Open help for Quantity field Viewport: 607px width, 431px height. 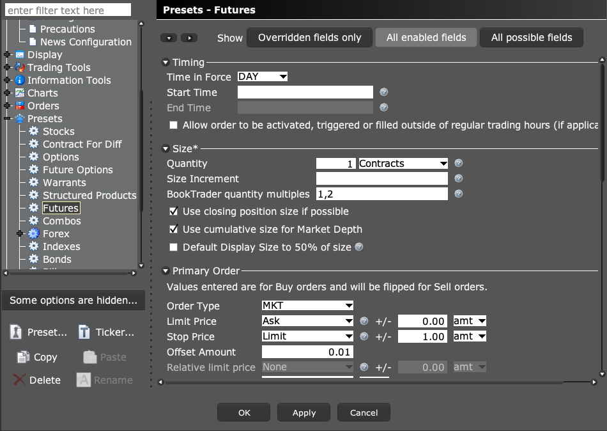pos(458,163)
